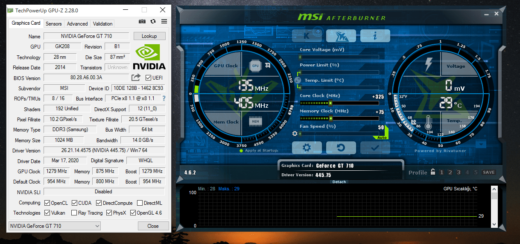The height and width of the screenshot is (244, 520).
Task: Click the Afterburner reset button
Action: (x=341, y=148)
